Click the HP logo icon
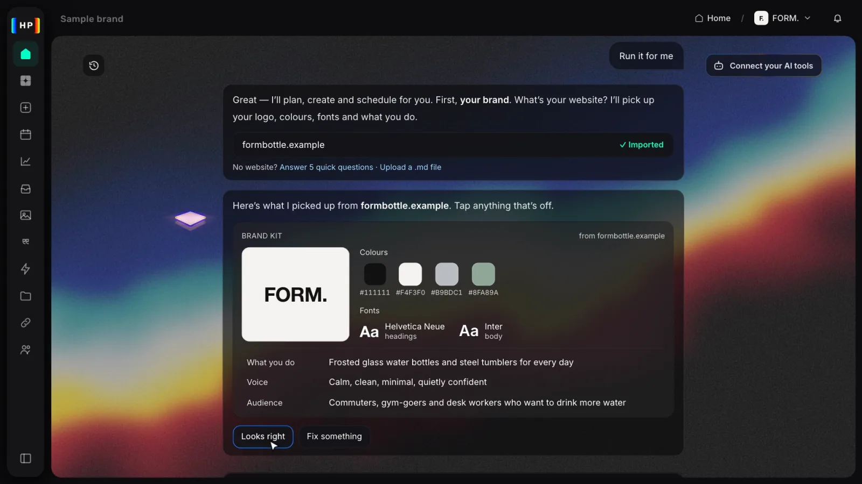The height and width of the screenshot is (484, 862). pos(26,25)
